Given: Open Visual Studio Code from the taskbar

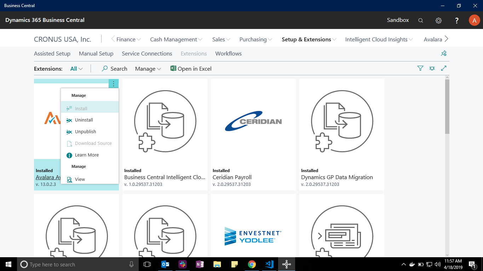Looking at the screenshot, I should (x=269, y=264).
